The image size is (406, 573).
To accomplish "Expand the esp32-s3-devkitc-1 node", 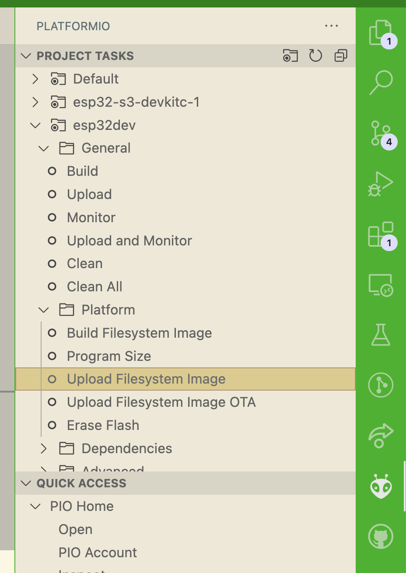I will coord(35,102).
